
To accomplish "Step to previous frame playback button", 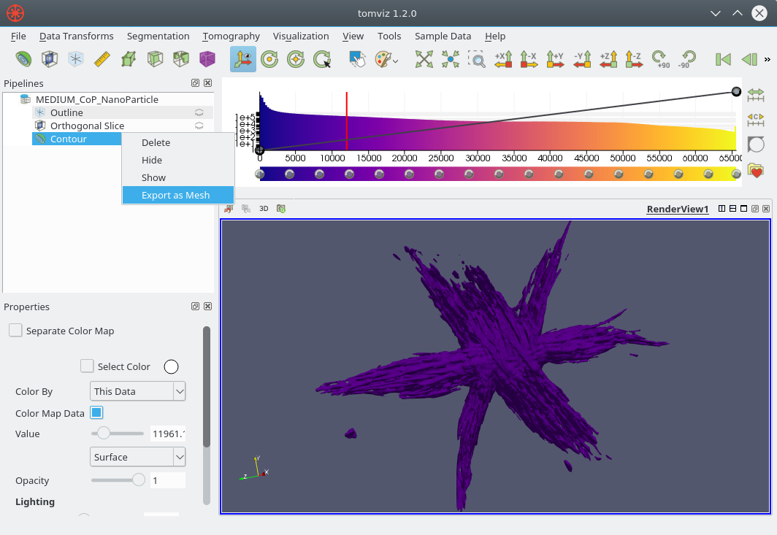I will [x=749, y=59].
